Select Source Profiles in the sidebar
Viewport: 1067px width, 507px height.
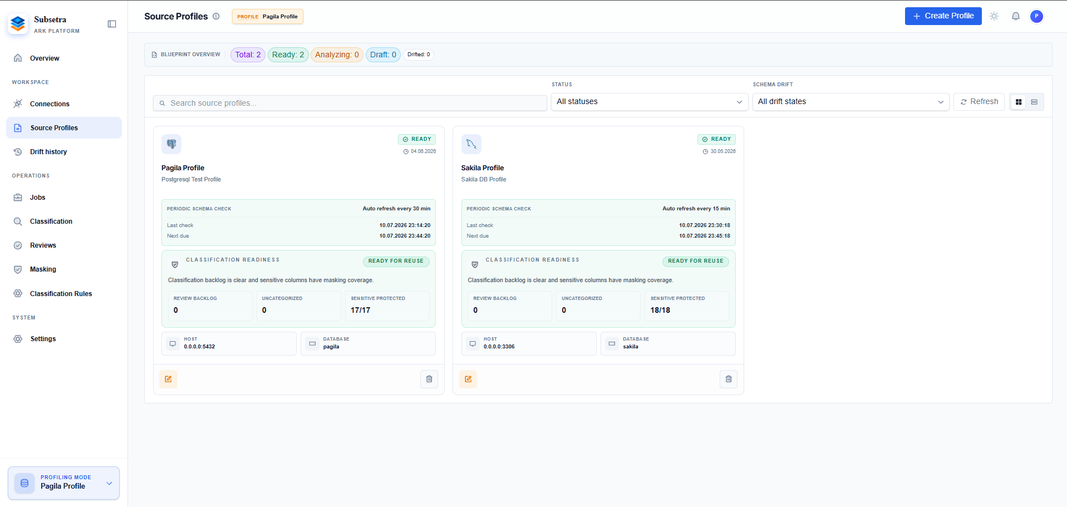point(64,128)
